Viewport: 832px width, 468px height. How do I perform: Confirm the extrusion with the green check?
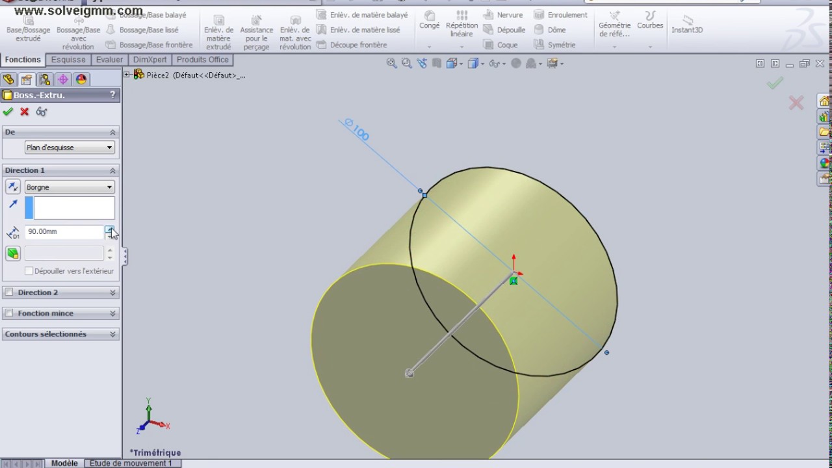[8, 112]
